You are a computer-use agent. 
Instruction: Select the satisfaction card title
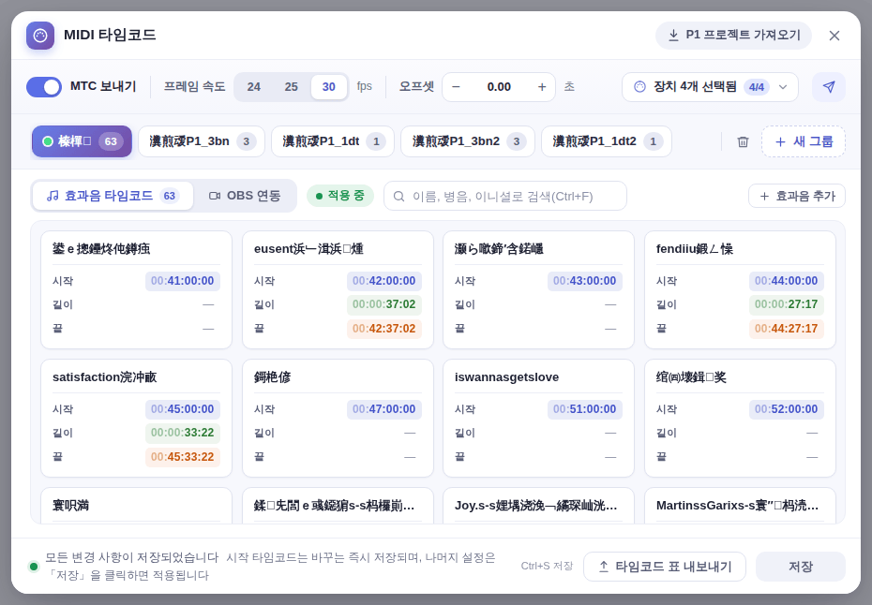point(105,377)
